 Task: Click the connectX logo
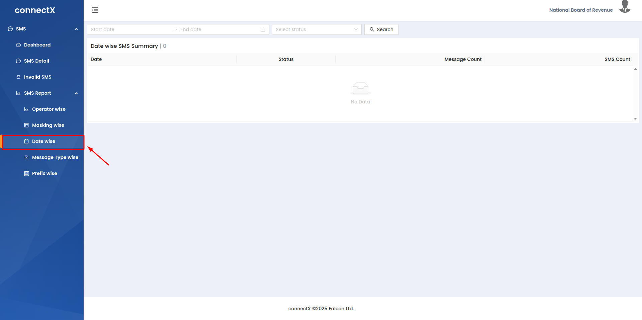tap(35, 10)
